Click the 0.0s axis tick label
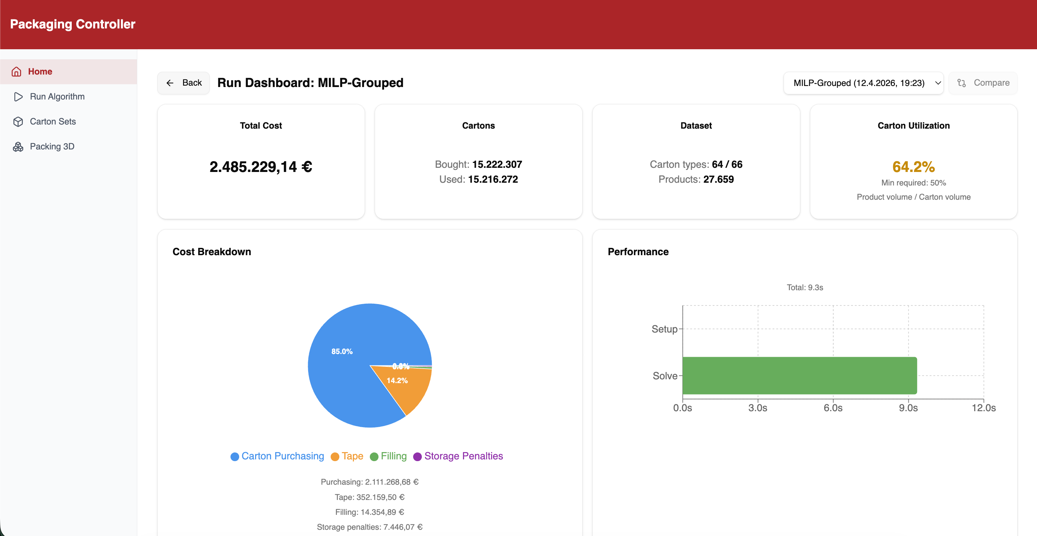The height and width of the screenshot is (536, 1037). (x=682, y=408)
